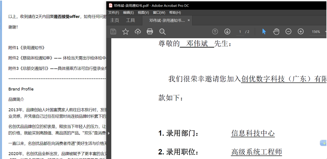Click 谢谢! text in the email
This screenshot has height=159, width=327.
click(13, 27)
